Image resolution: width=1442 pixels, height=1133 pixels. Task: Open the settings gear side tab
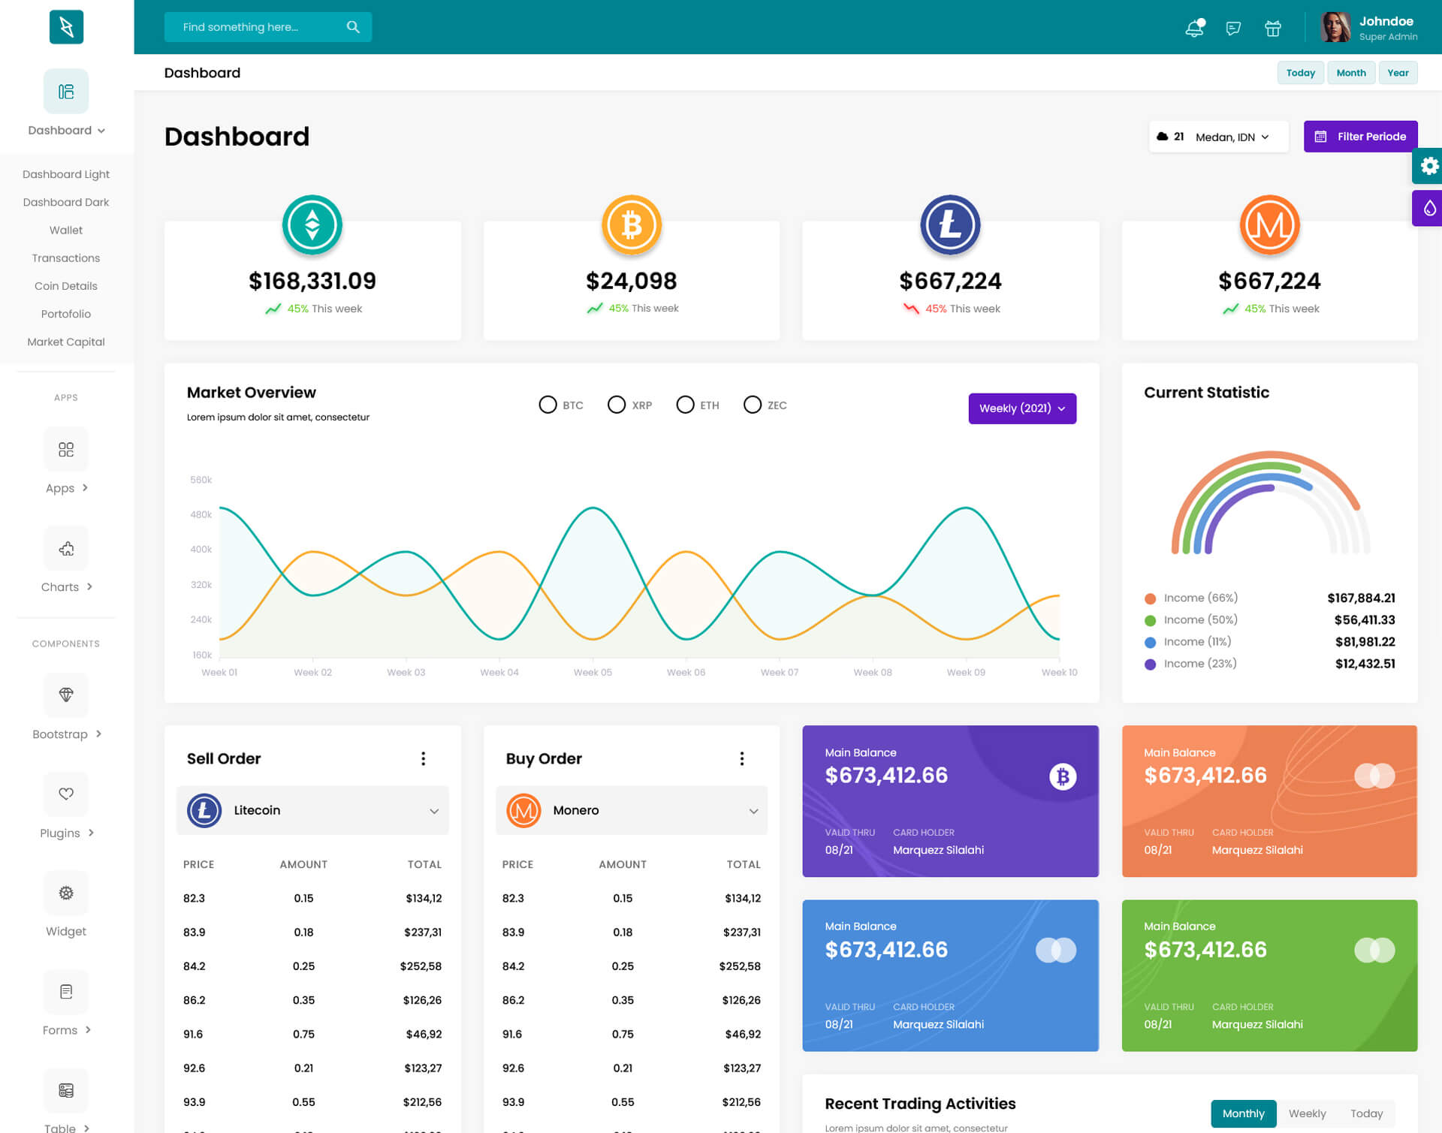(1428, 166)
